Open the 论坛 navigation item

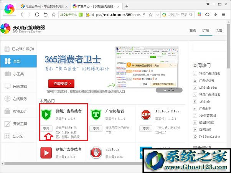(x=219, y=30)
